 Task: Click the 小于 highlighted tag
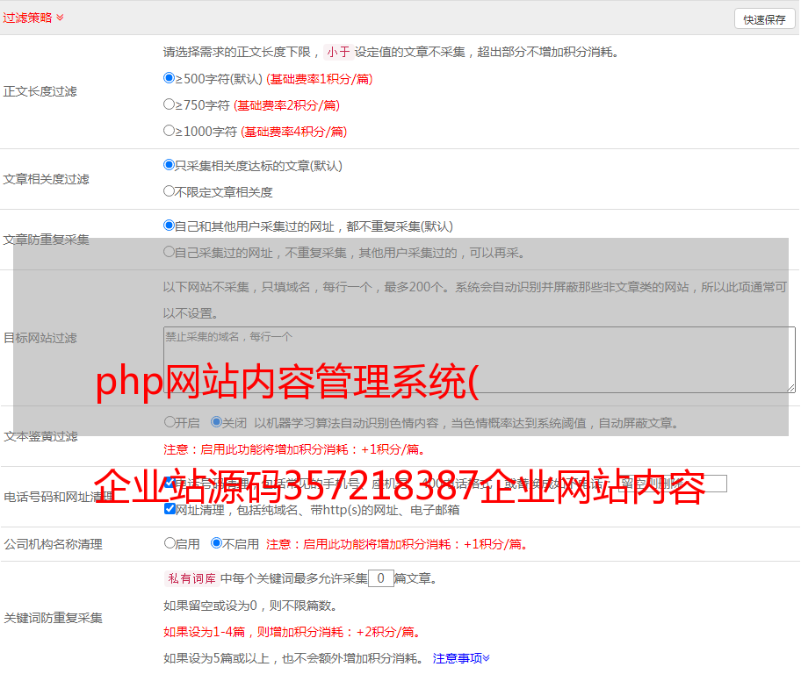click(339, 52)
